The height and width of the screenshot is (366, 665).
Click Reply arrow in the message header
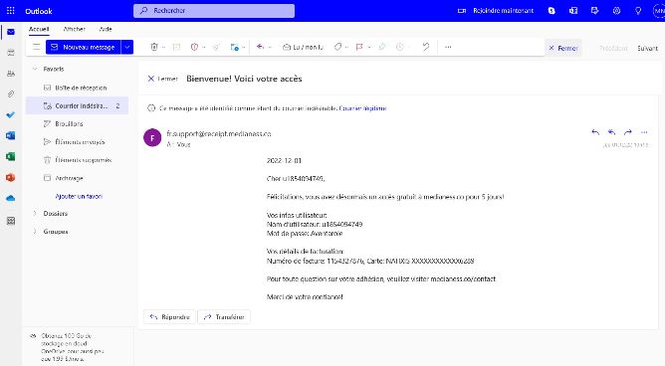(595, 132)
